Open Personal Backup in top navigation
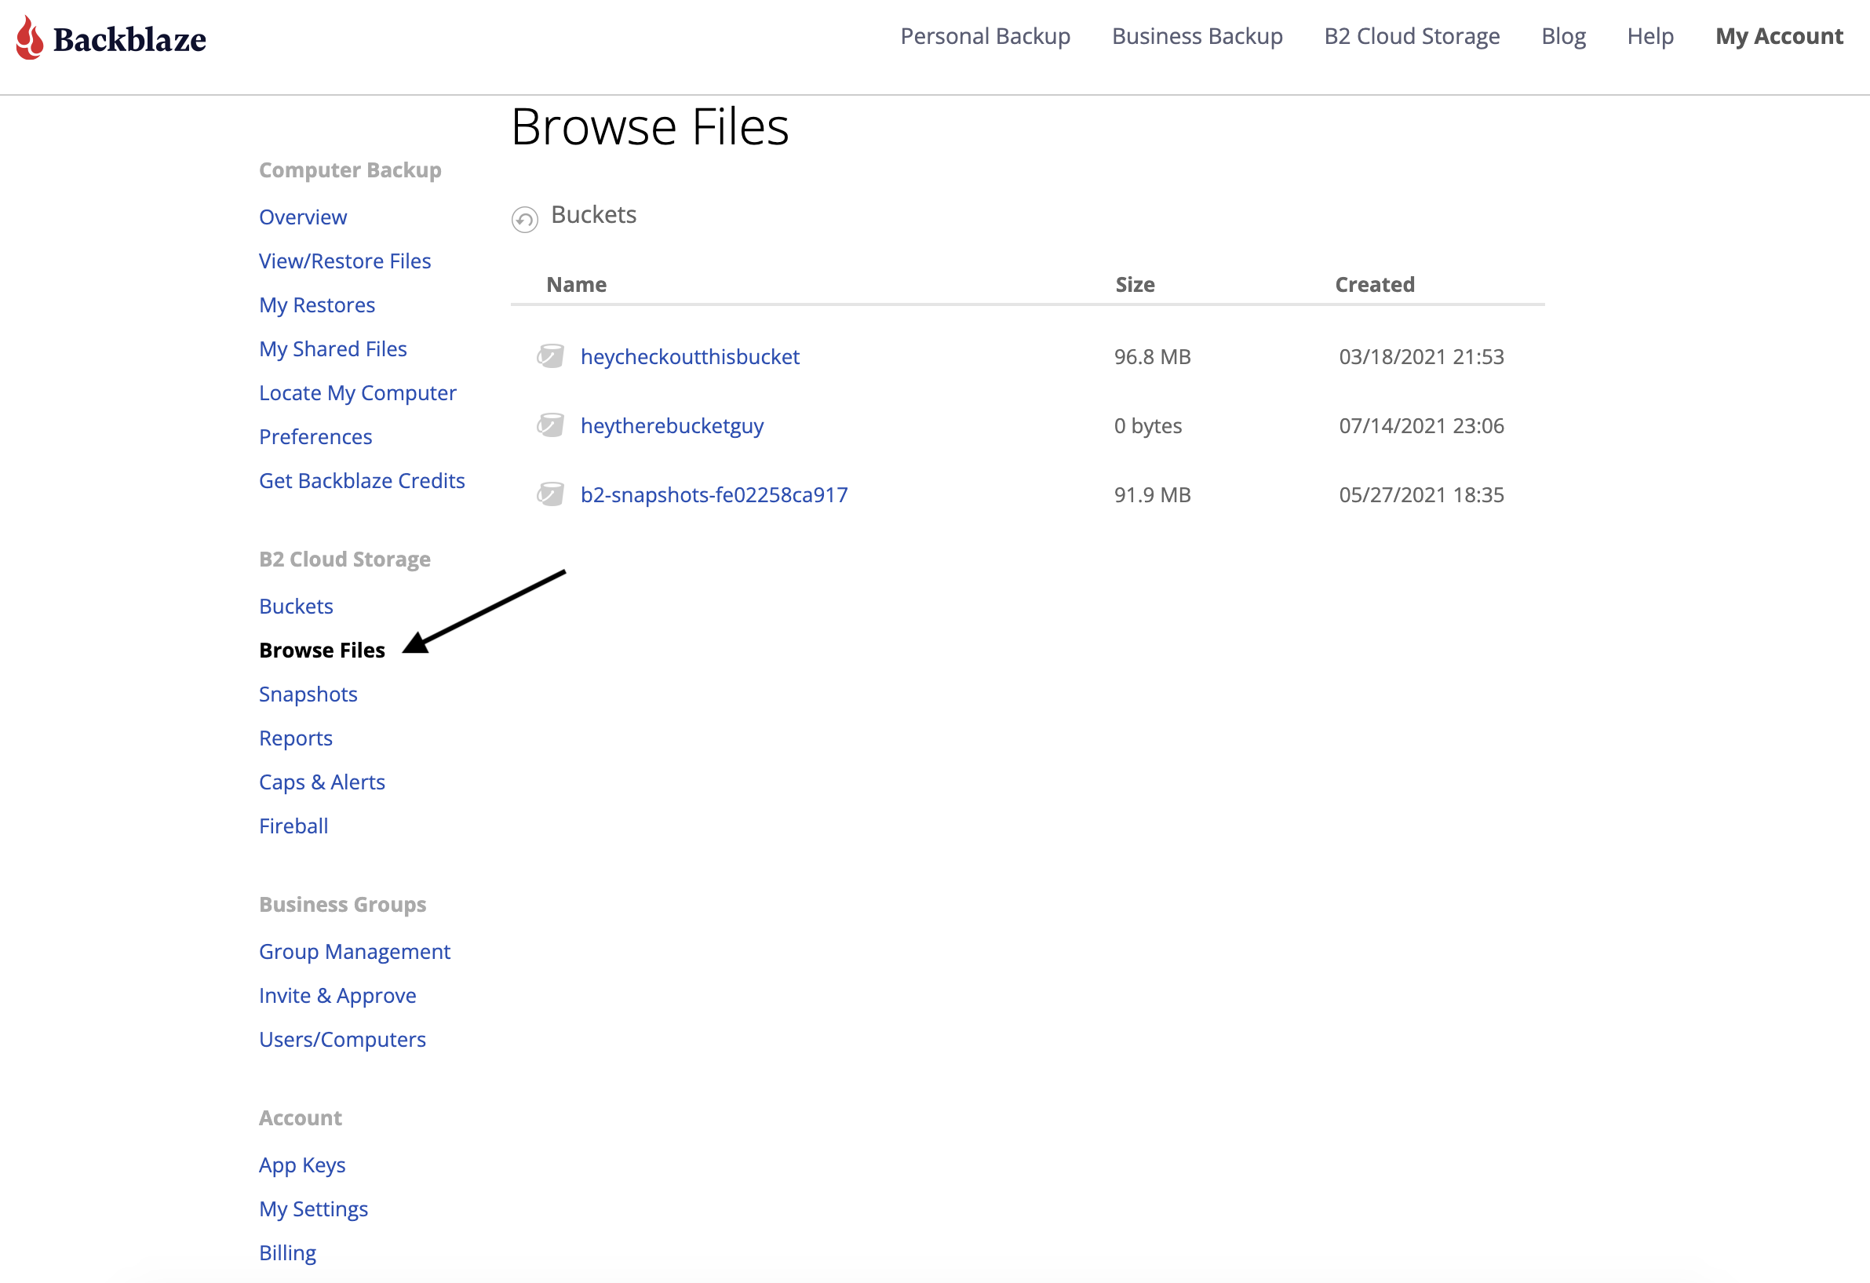Image resolution: width=1870 pixels, height=1283 pixels. [x=986, y=36]
